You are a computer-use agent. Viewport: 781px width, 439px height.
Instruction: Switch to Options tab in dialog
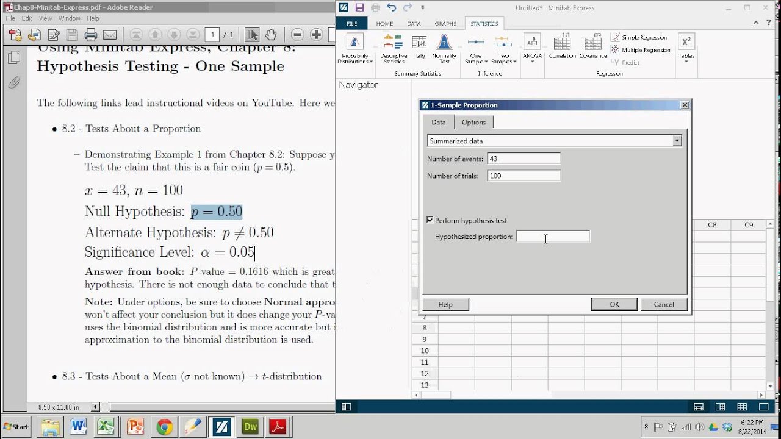(473, 122)
